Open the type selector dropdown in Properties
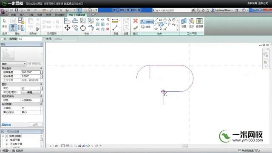The height and width of the screenshot is (153, 272). (x=14, y=64)
